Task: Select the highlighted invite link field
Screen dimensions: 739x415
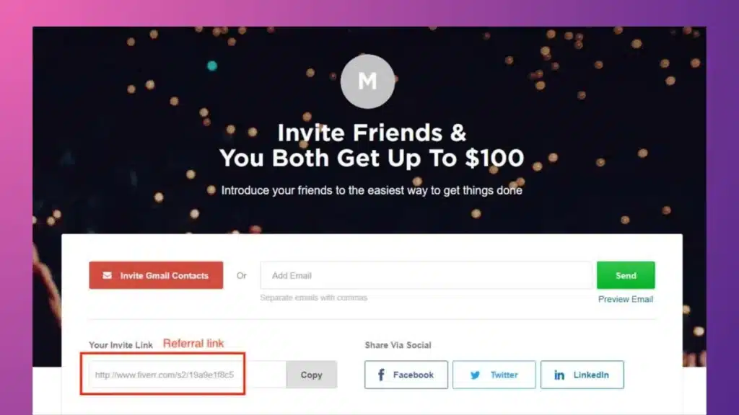Action: point(162,374)
